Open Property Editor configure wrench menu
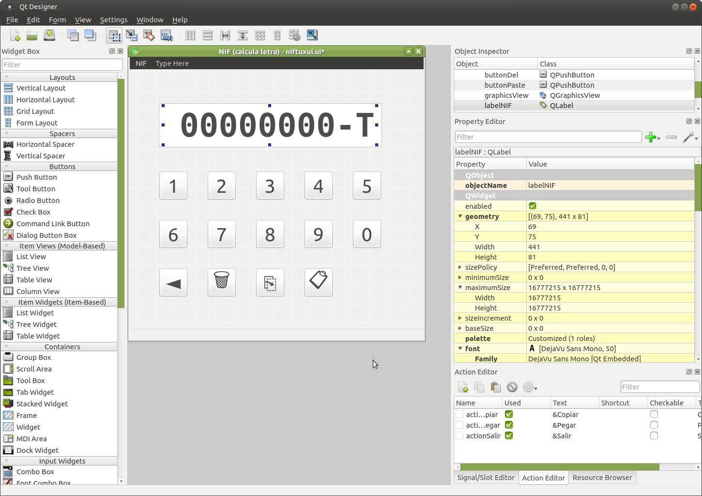This screenshot has height=496, width=702. coord(690,137)
